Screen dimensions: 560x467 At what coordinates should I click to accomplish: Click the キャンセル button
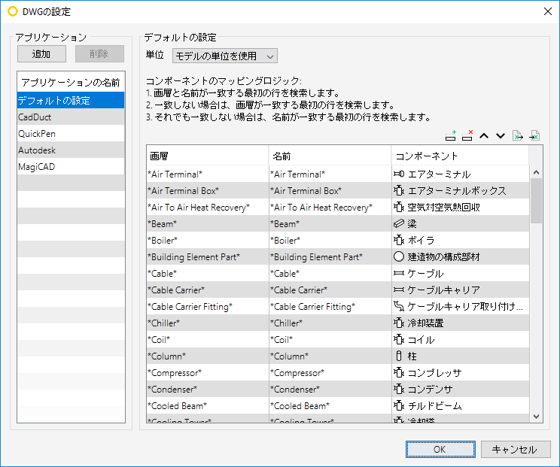(x=516, y=449)
